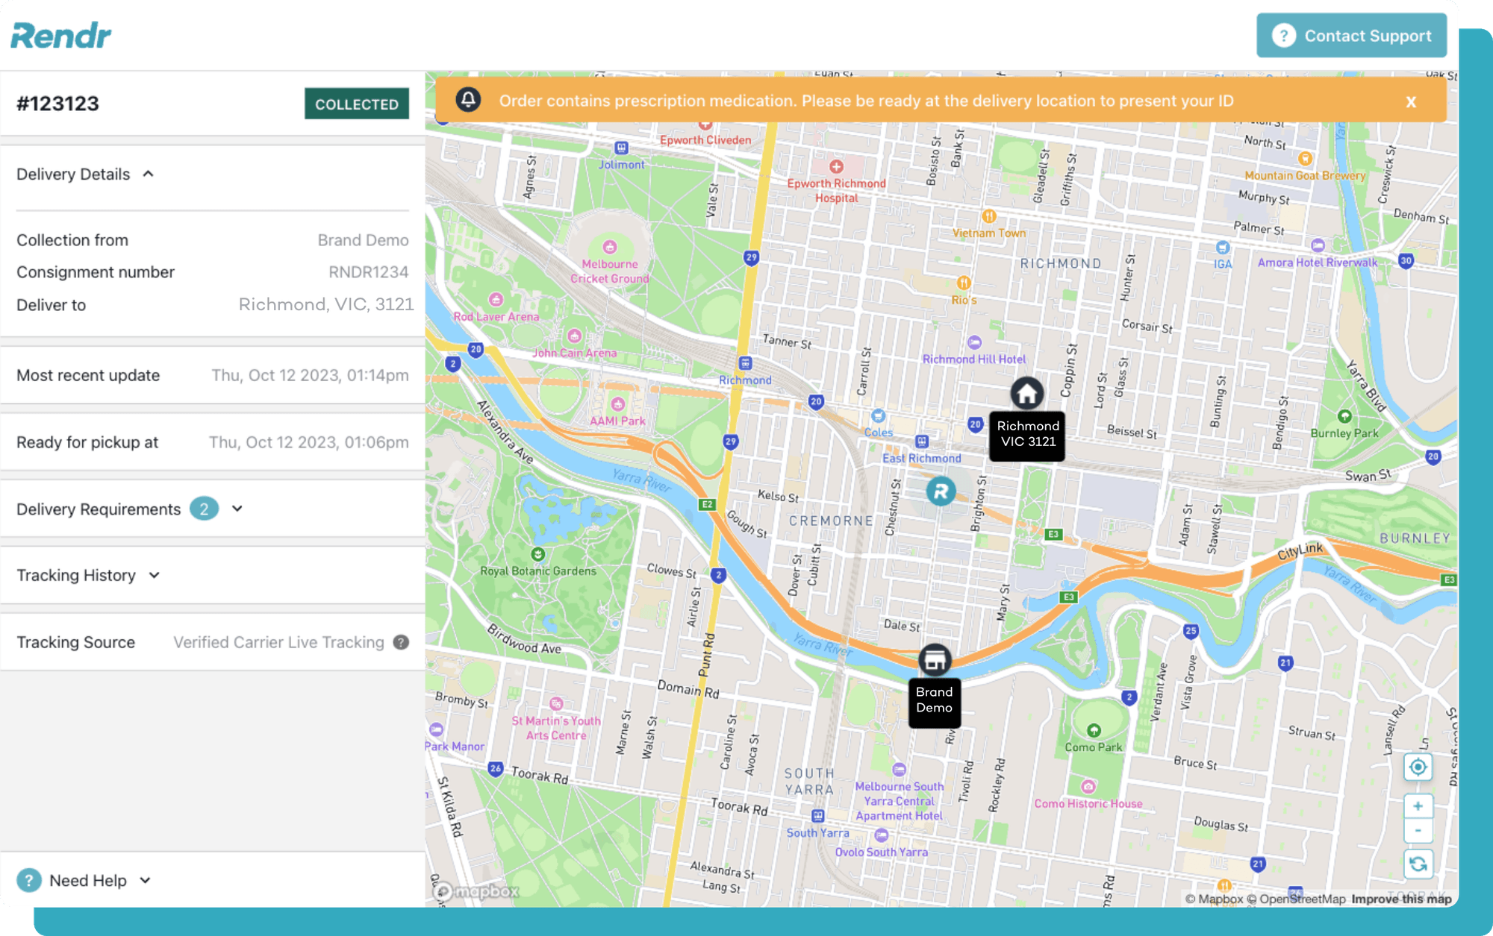The image size is (1493, 936).
Task: Click the Mapbox logo on map
Action: pyautogui.click(x=476, y=891)
